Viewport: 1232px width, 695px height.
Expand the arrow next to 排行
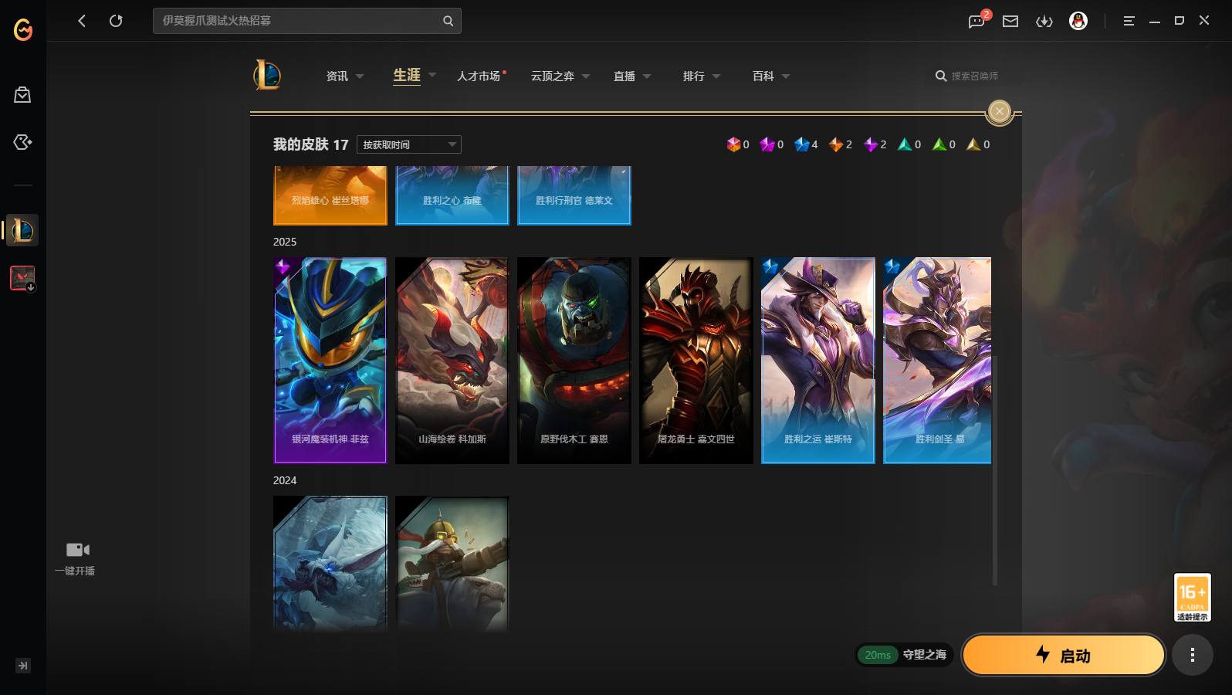716,76
